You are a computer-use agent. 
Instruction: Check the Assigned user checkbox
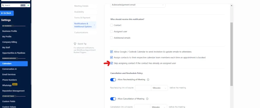111,31
